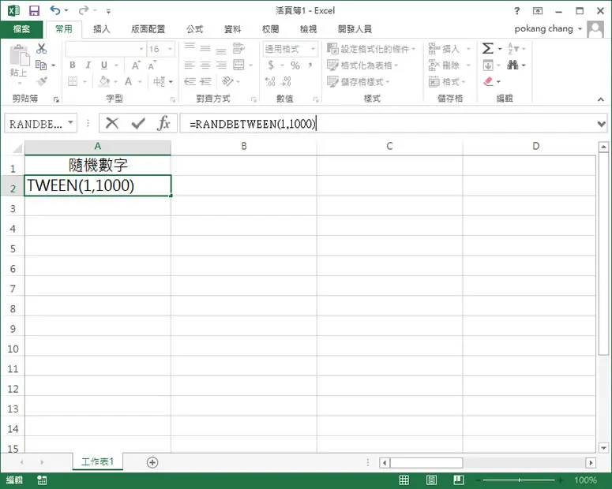Select Page Break Preview view icon
The height and width of the screenshot is (489, 612).
coord(459,480)
